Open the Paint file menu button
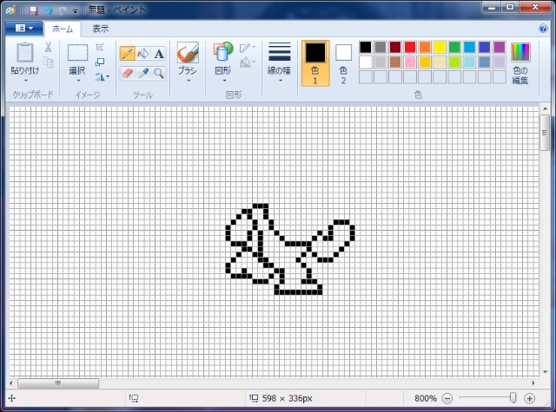The image size is (556, 412). (x=24, y=29)
